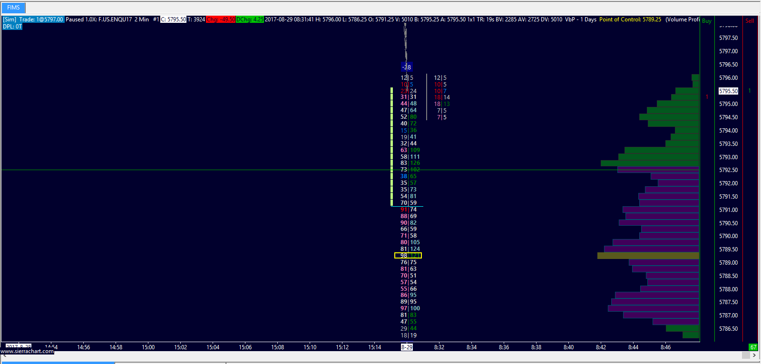
Task: Click the red 1 in the Buy column
Action: pyautogui.click(x=707, y=97)
